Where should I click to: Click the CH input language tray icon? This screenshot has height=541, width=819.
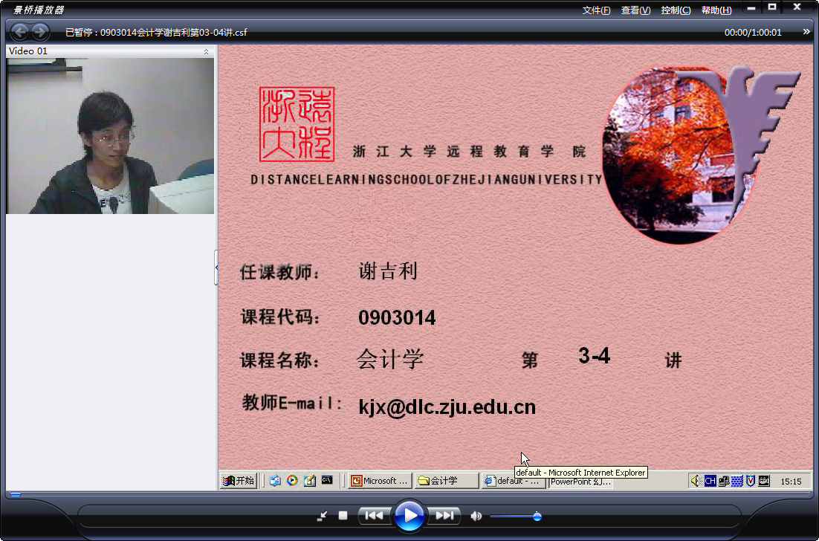click(x=710, y=480)
